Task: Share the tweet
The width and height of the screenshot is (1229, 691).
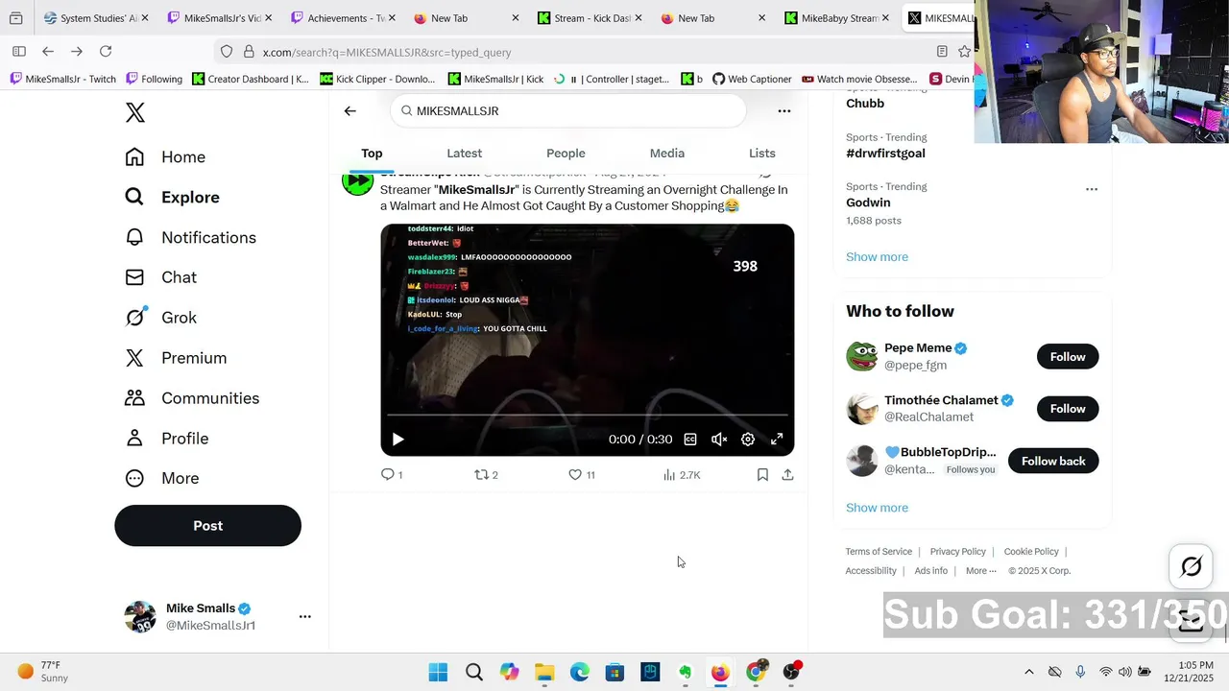Action: click(787, 475)
